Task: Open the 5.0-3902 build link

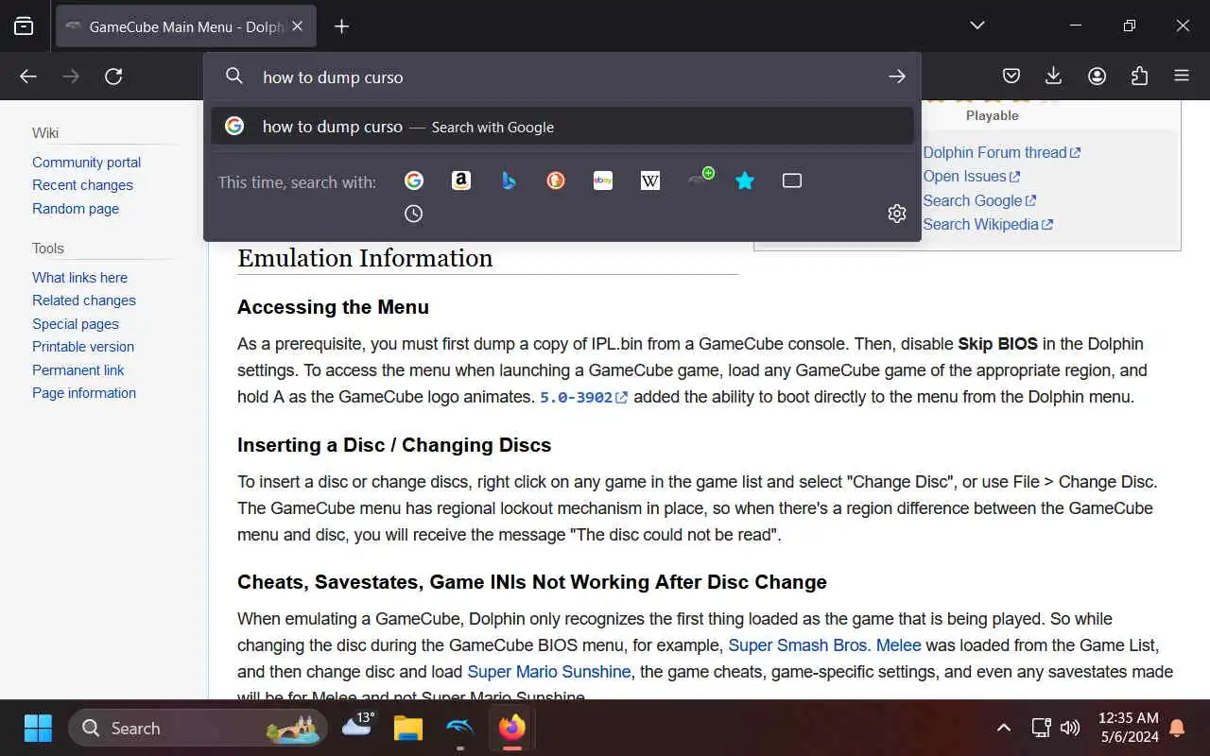Action: click(583, 398)
